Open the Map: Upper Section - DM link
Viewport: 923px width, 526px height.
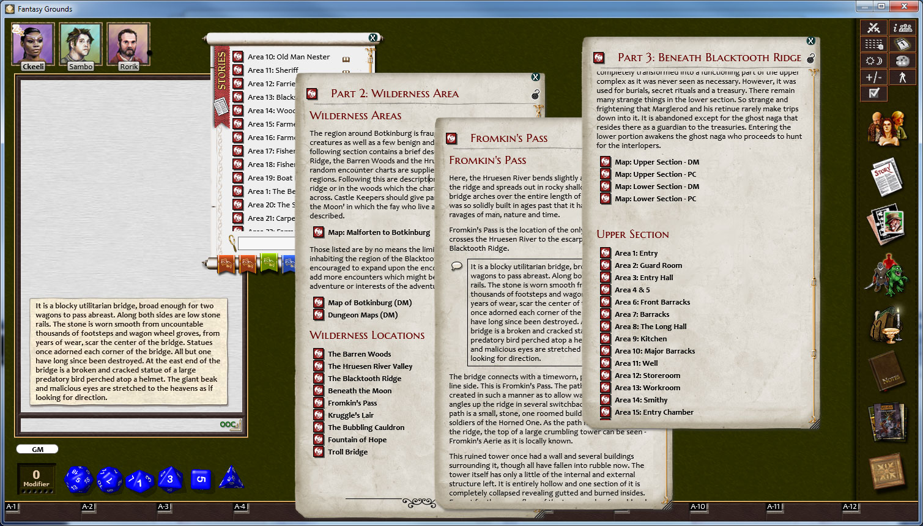655,161
